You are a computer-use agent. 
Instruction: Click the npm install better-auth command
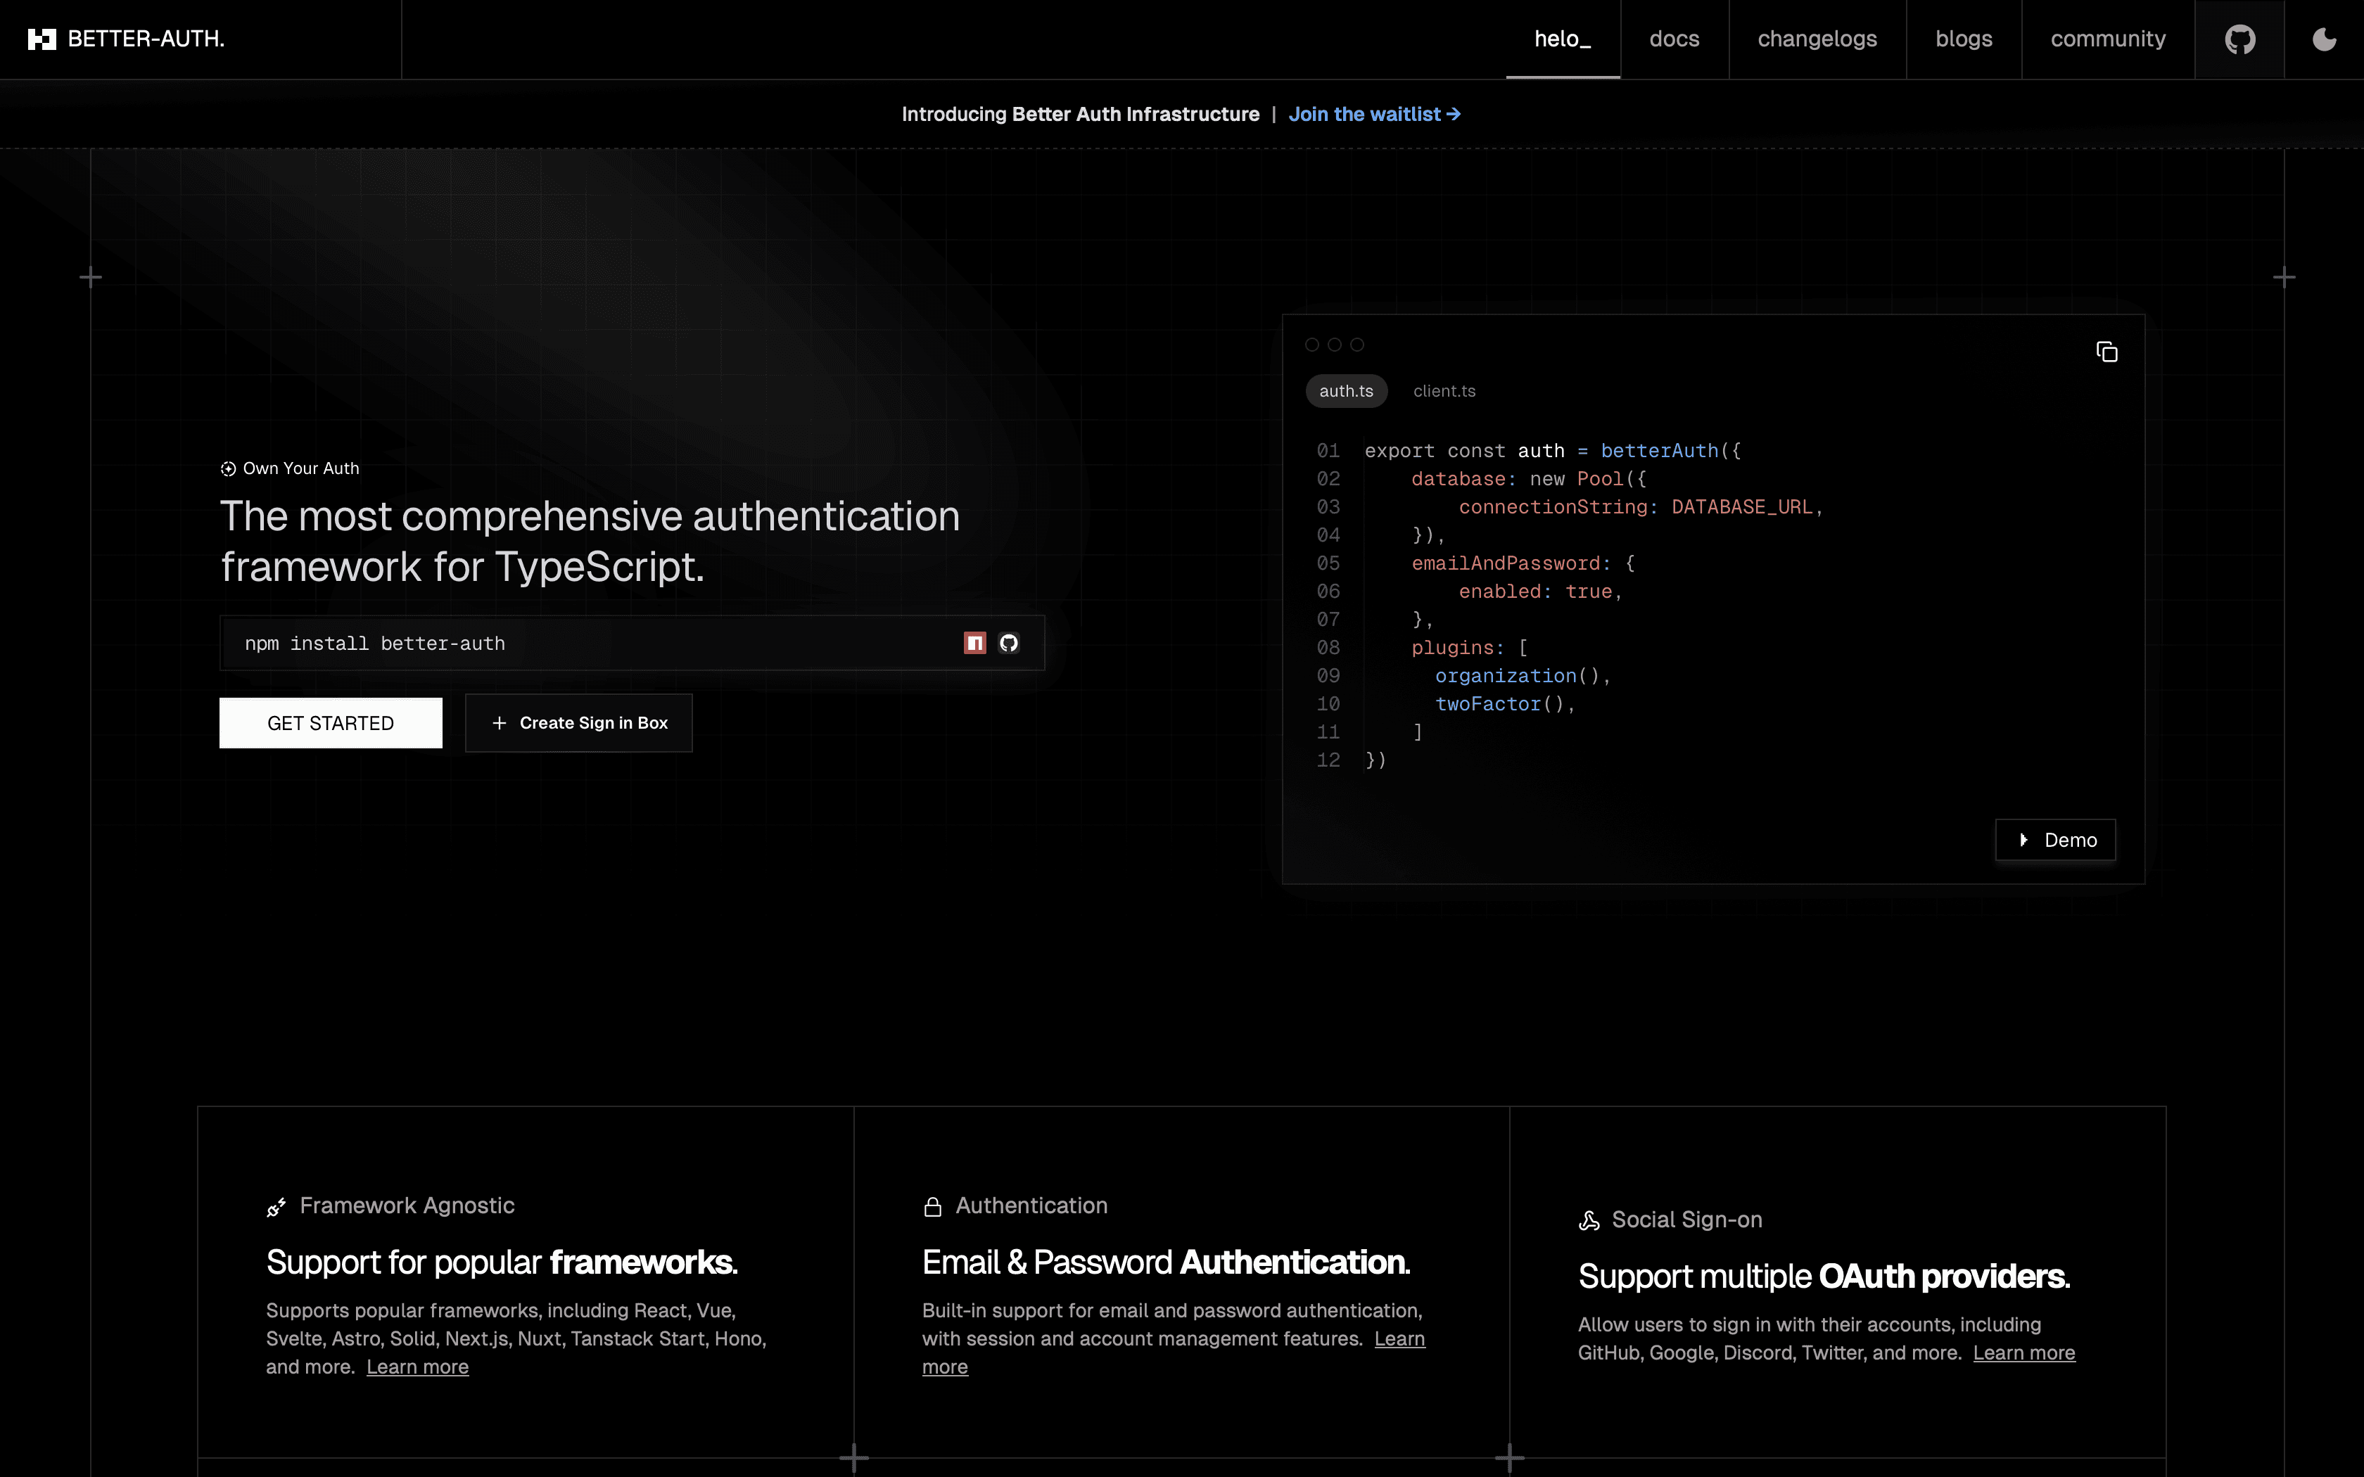pos(375,644)
